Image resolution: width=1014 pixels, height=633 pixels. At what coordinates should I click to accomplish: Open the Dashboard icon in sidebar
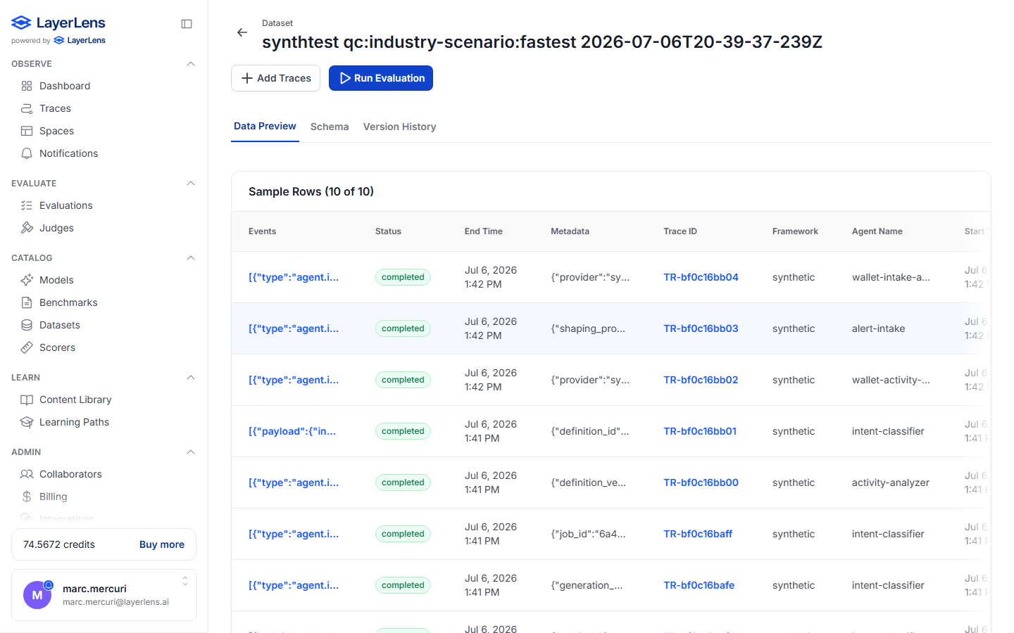[27, 86]
